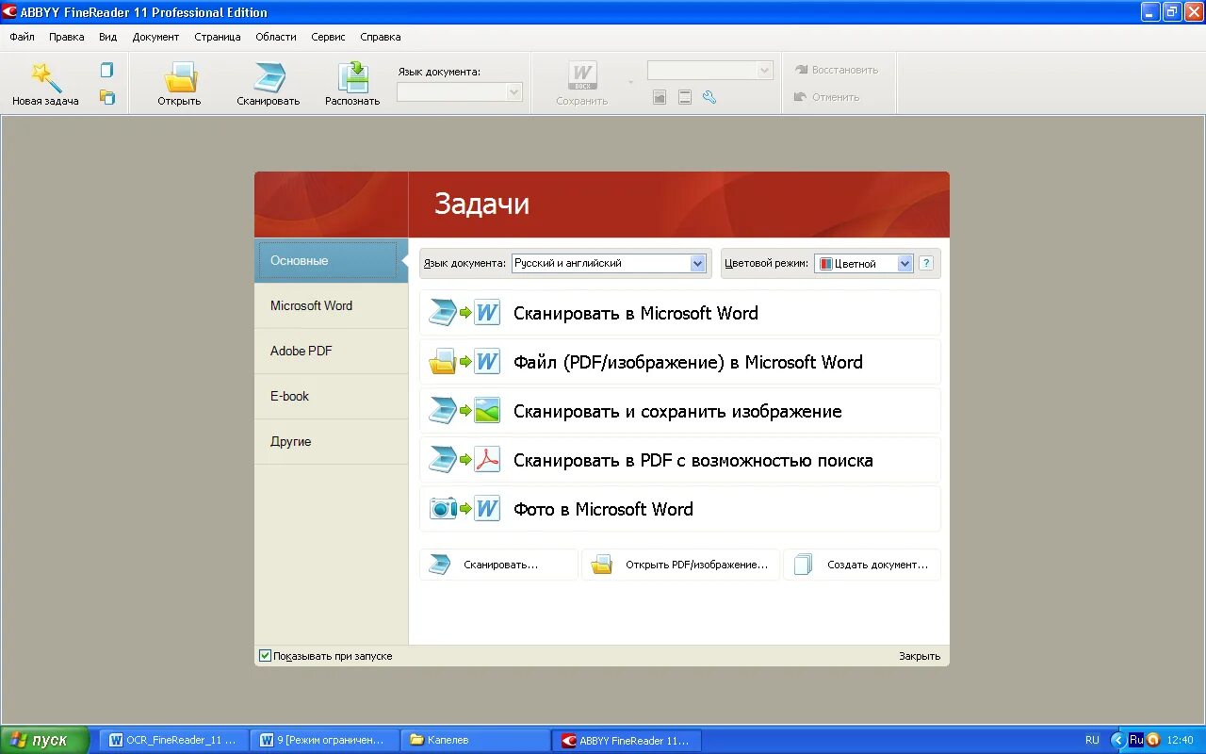Start Сканировать в Microsoft Word task
1206x754 pixels.
(x=680, y=313)
